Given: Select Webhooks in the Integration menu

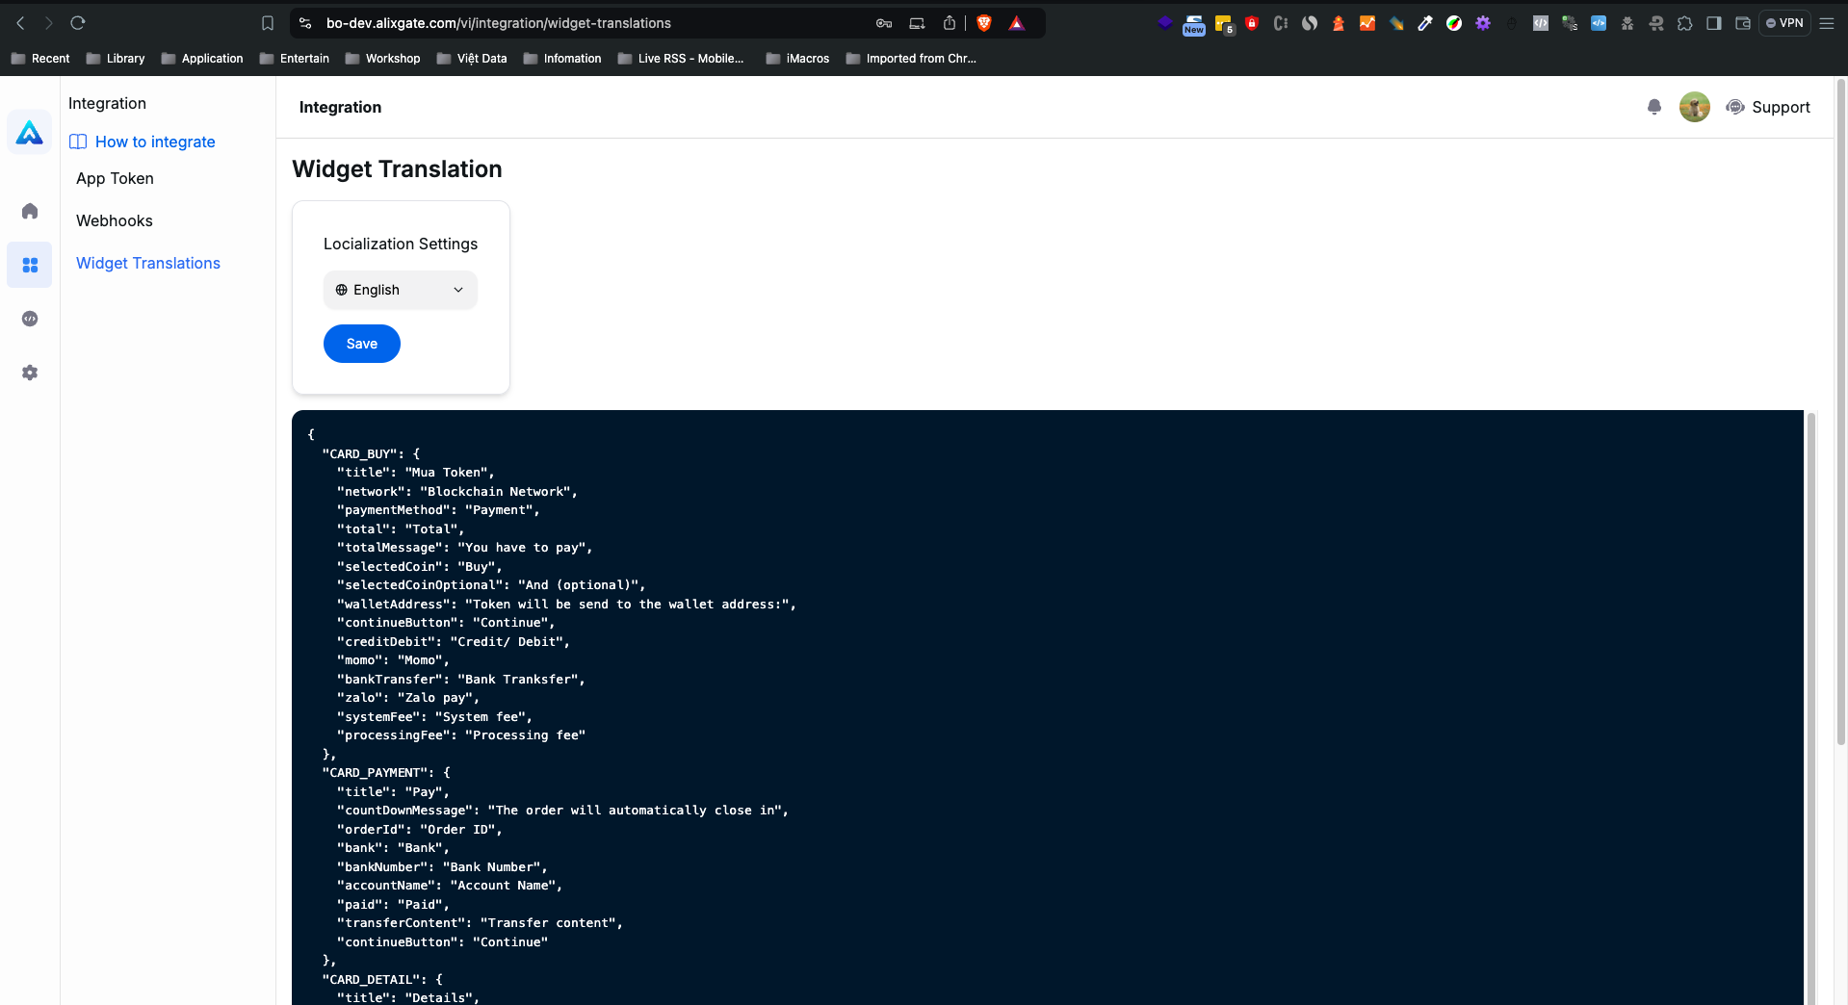Looking at the screenshot, I should tap(114, 220).
